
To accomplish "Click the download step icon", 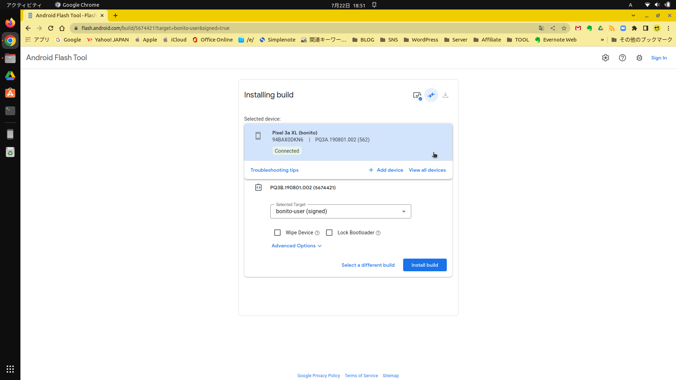I will tap(445, 95).
